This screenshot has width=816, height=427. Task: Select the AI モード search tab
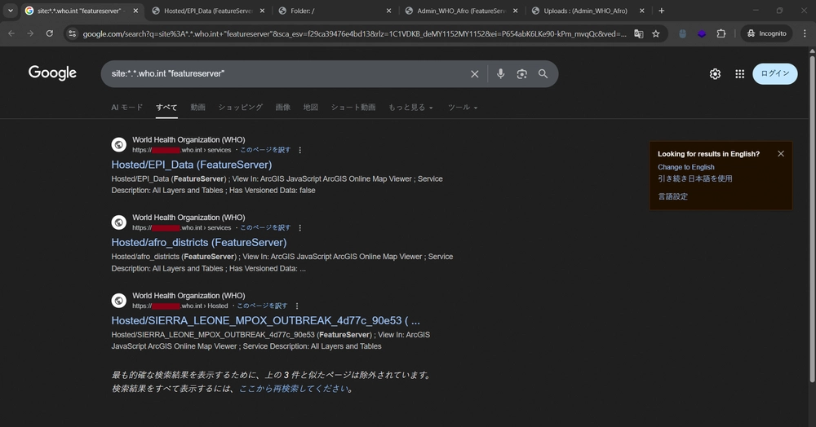click(127, 107)
